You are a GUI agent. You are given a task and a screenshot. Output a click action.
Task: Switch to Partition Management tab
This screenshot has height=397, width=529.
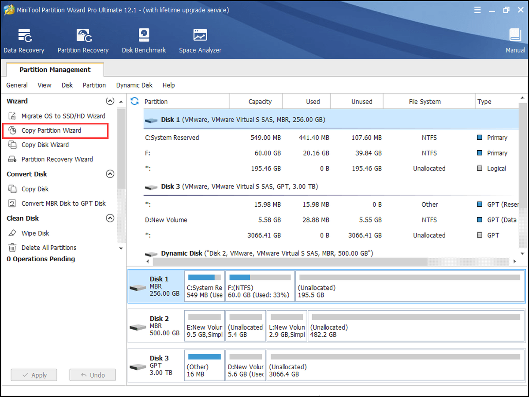55,70
